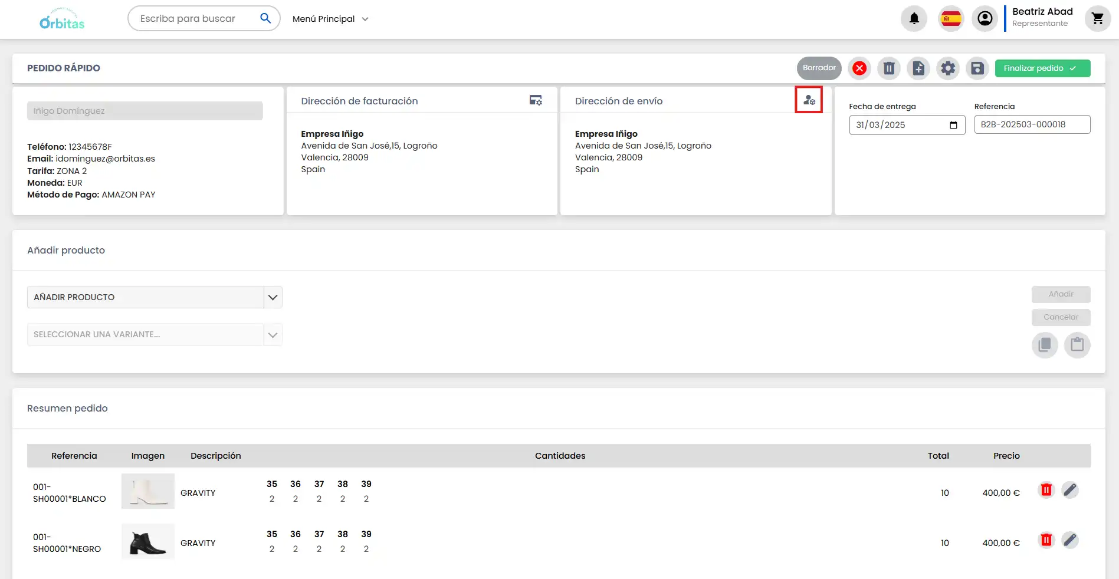Click the trash icon in the order toolbar

[889, 68]
